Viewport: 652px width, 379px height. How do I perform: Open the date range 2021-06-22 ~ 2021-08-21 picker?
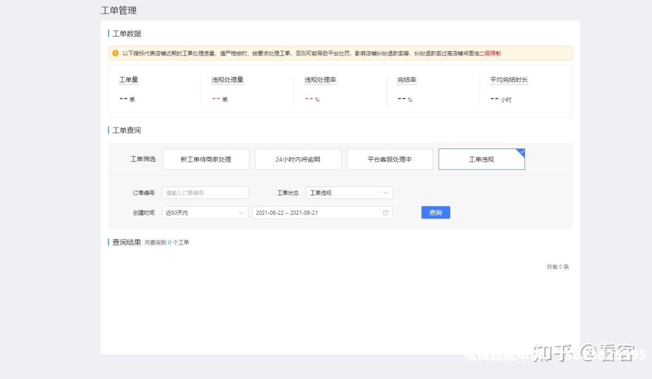316,213
